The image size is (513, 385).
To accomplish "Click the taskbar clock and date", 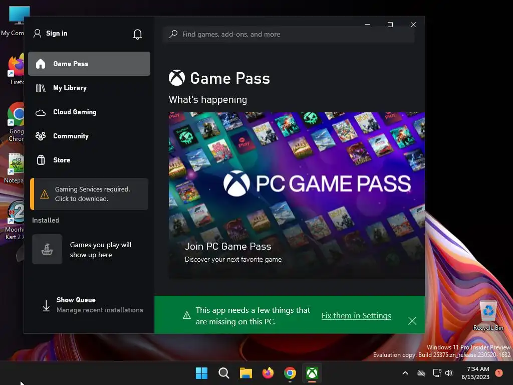I will tap(475, 373).
